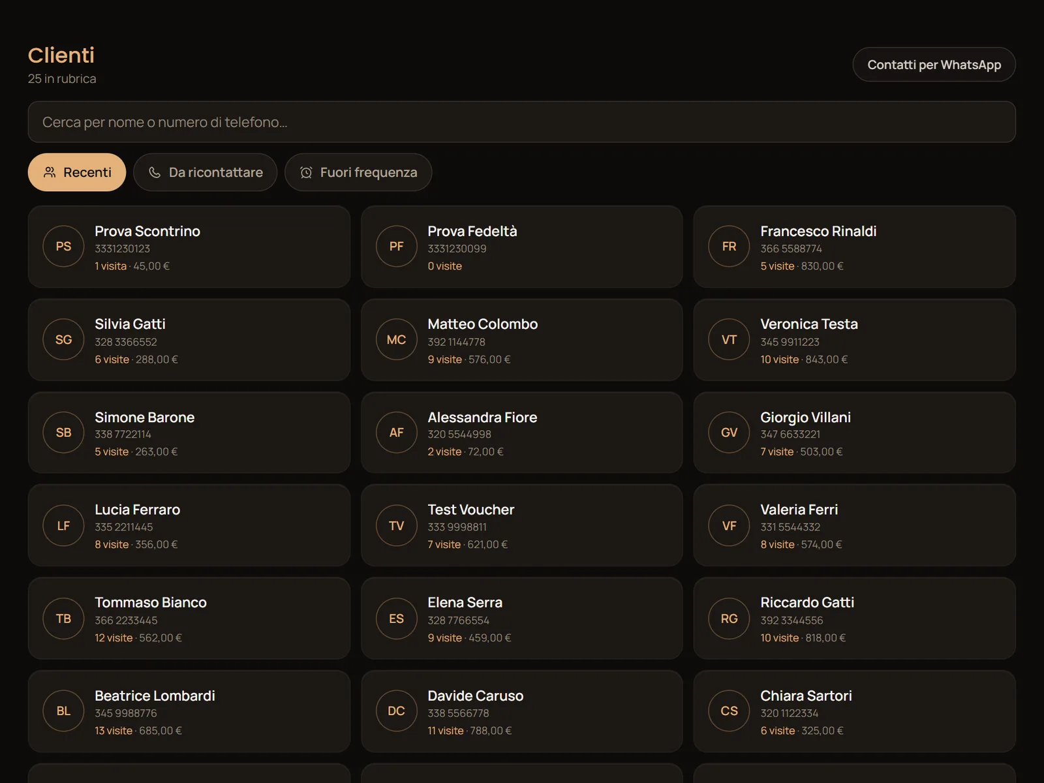Select the Recenti filter tab
Viewport: 1044px width, 783px height.
point(77,172)
